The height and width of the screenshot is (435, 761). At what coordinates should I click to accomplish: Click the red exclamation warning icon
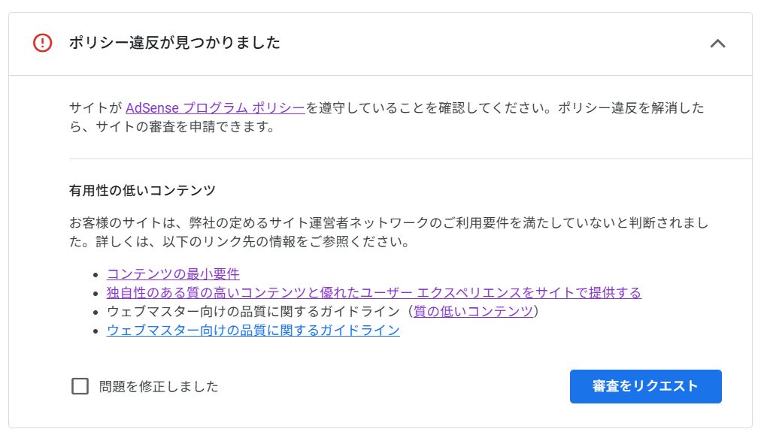tap(43, 43)
